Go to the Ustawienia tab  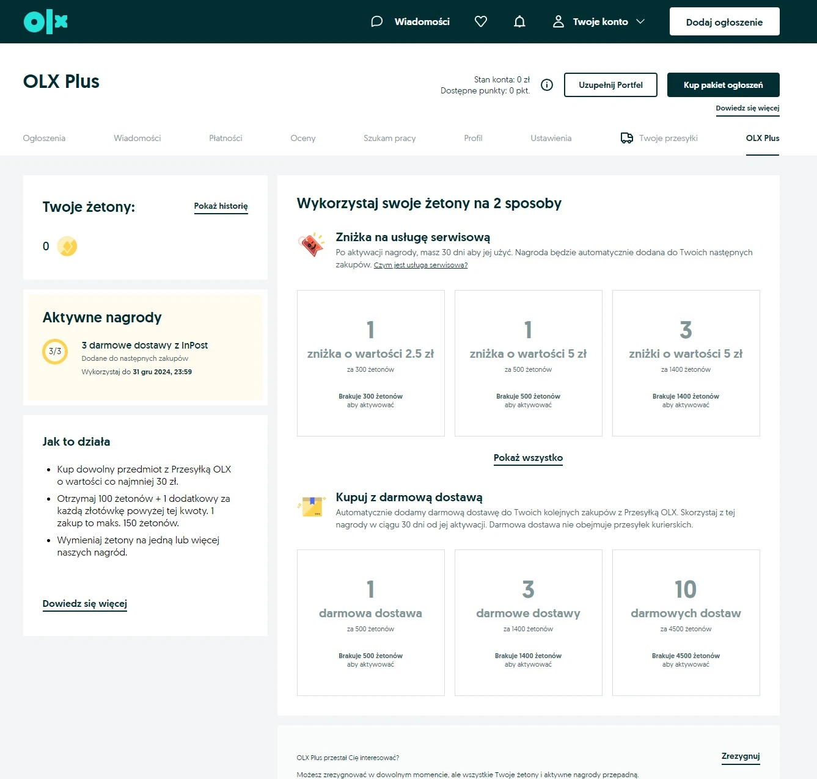pyautogui.click(x=551, y=138)
